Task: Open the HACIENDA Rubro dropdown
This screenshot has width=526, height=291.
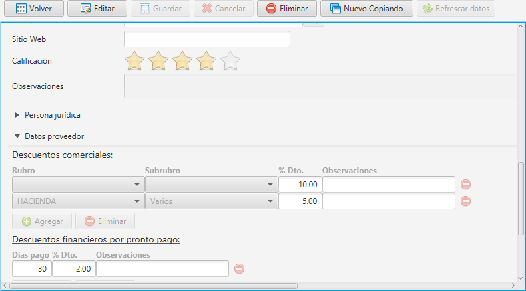Action: [x=78, y=201]
